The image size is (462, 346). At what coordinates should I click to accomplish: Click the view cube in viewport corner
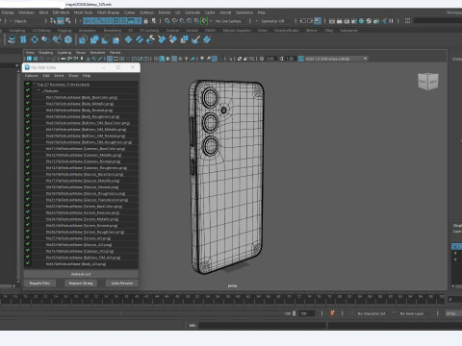click(x=428, y=82)
